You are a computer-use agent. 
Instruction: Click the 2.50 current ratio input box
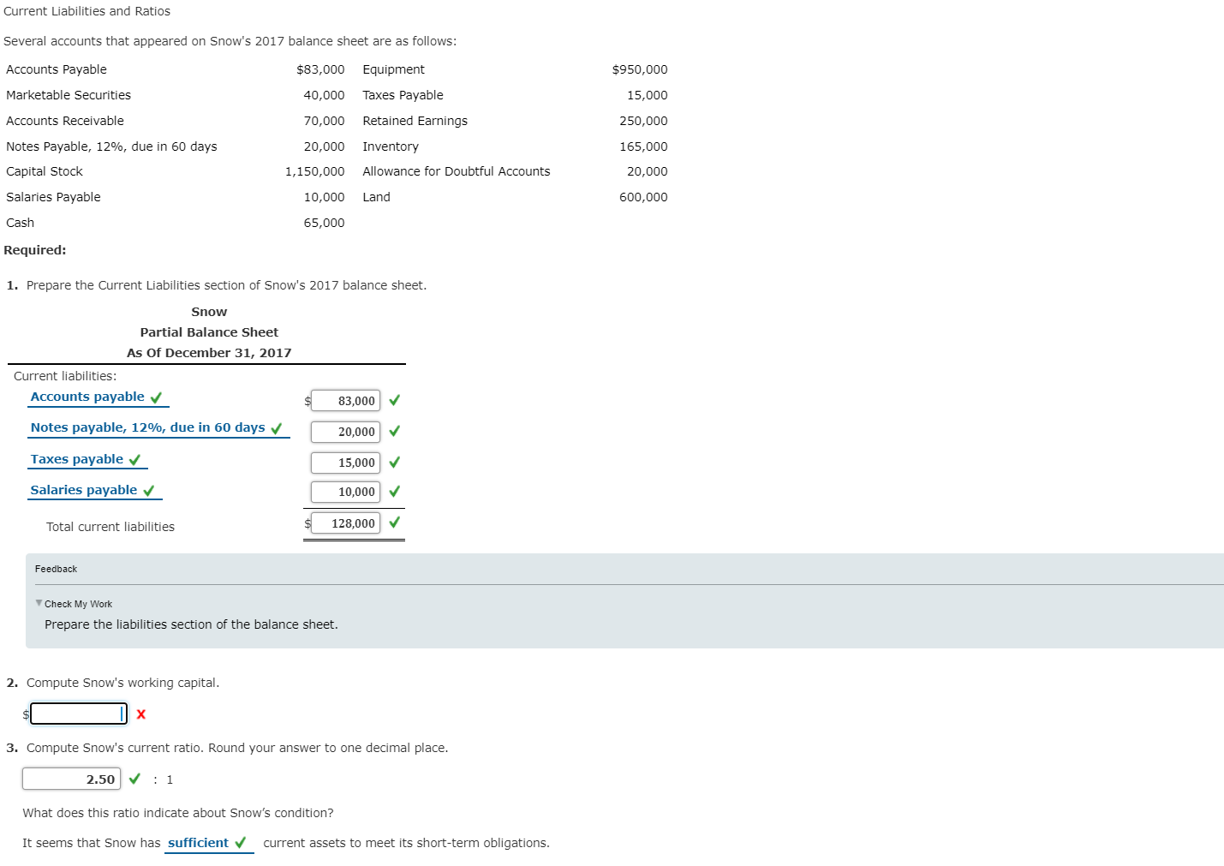pyautogui.click(x=71, y=778)
